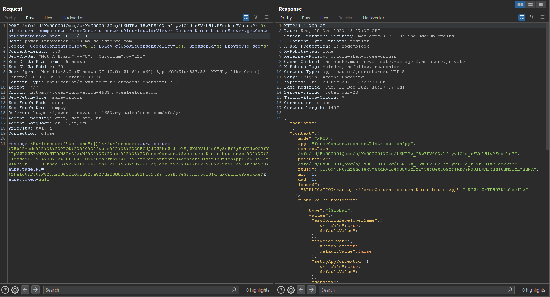This screenshot has height=297, width=550.
Task: Click the 'Host:' header line in Request
Action: click(70, 41)
